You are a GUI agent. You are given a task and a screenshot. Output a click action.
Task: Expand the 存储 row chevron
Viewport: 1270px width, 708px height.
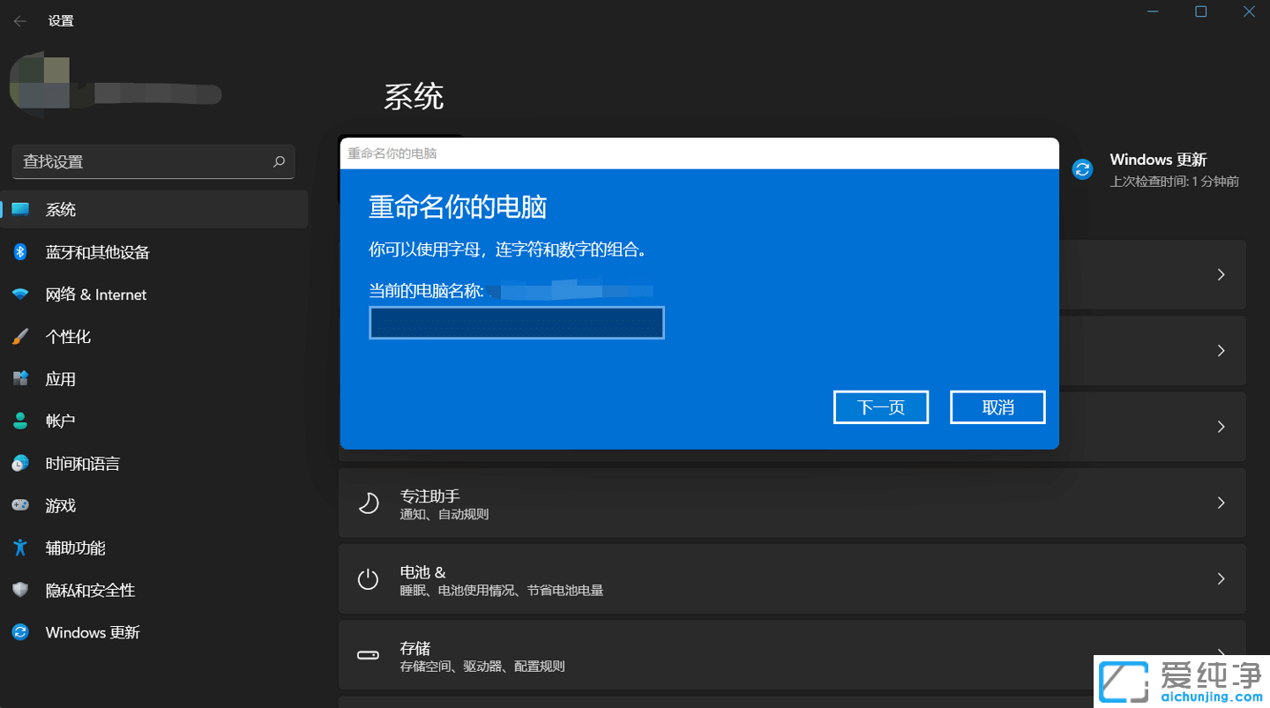pyautogui.click(x=1221, y=655)
